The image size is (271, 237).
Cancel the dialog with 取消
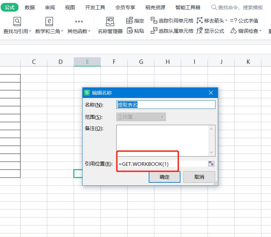tap(199, 177)
